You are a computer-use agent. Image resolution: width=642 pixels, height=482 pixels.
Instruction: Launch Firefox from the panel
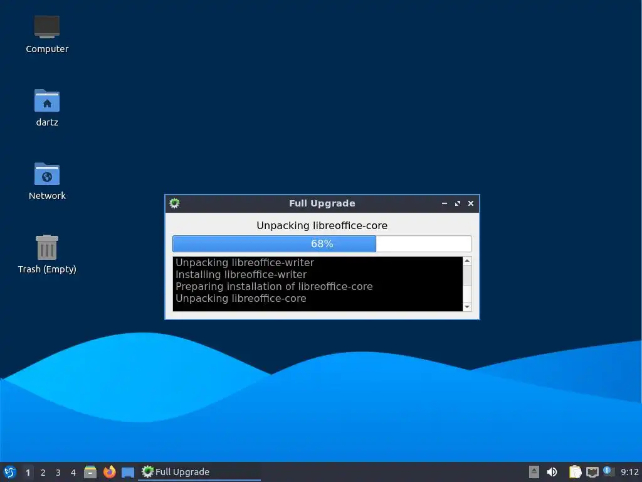109,472
